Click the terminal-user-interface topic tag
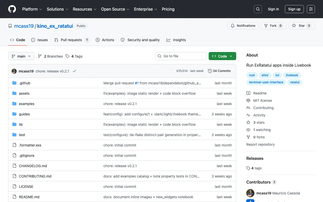Image resolution: width=323 pixels, height=202 pixels. click(266, 82)
